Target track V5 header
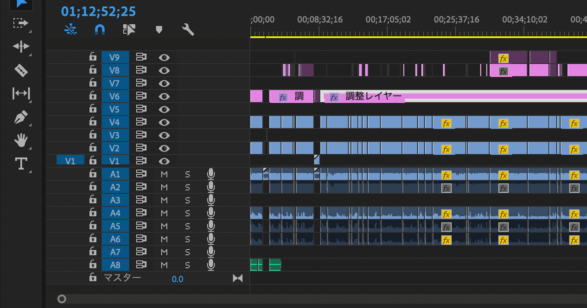 (115, 109)
